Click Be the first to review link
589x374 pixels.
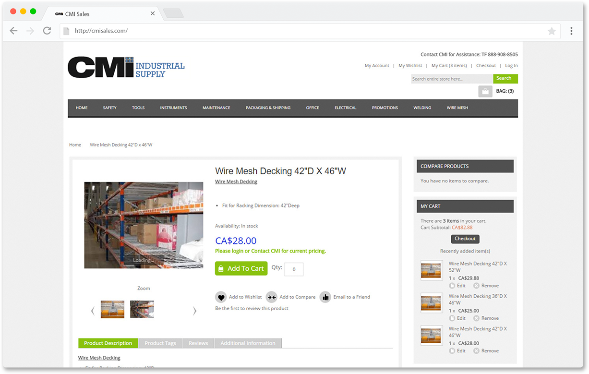pyautogui.click(x=252, y=309)
